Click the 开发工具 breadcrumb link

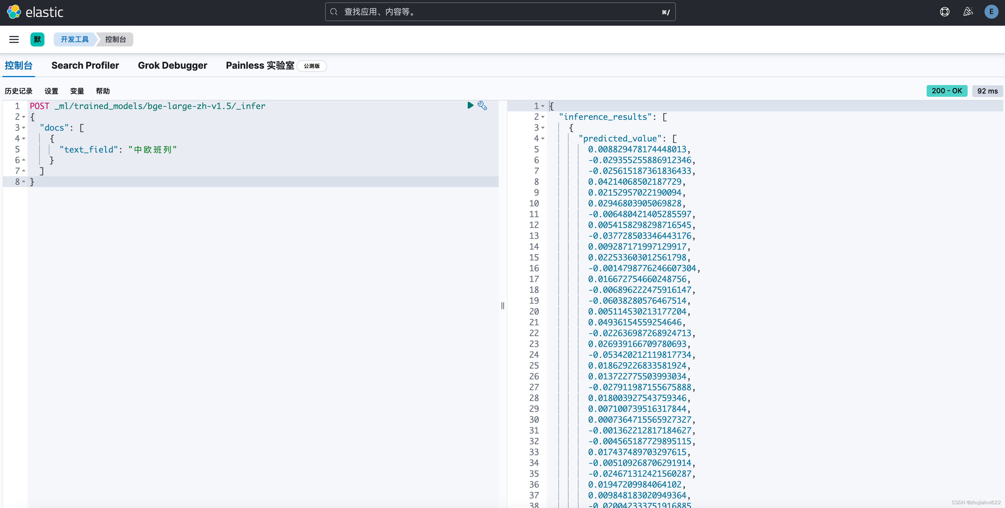(75, 39)
